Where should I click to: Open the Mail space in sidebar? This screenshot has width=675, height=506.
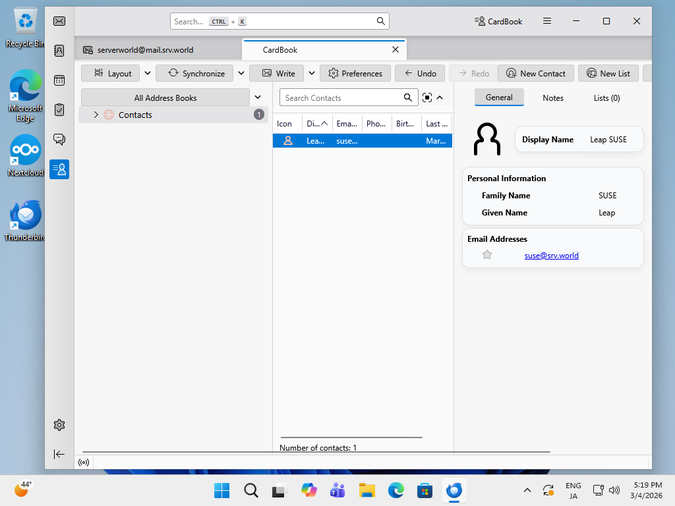tap(59, 21)
